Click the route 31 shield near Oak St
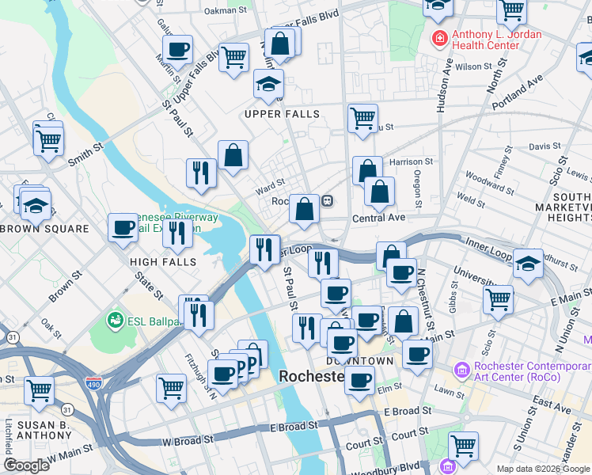Screen dimensions: 592x475 [13, 337]
